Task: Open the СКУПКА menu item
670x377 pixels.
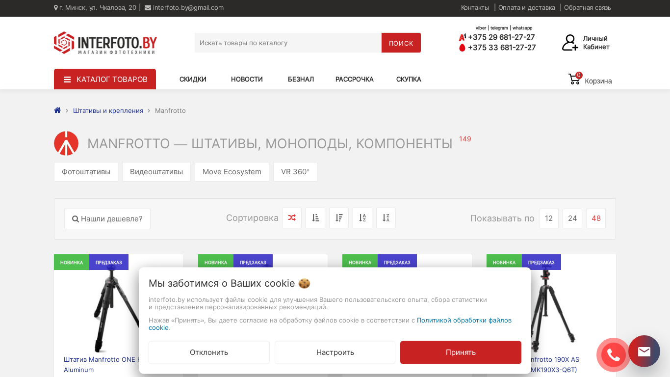Action: (x=409, y=79)
